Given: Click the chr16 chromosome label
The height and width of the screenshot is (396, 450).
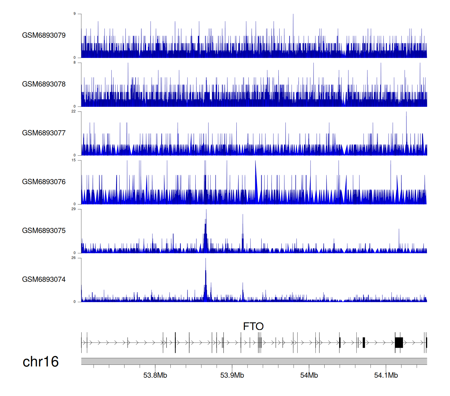Looking at the screenshot, I should [x=40, y=362].
